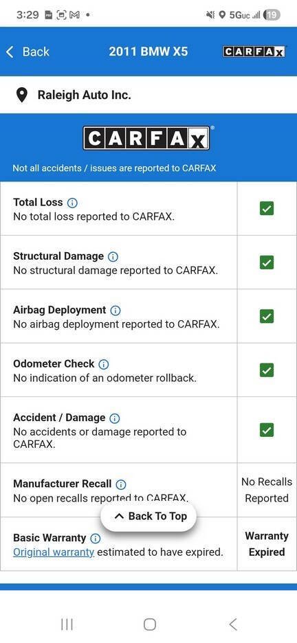
Task: Tap the Total Loss info icon
Action: (72, 203)
